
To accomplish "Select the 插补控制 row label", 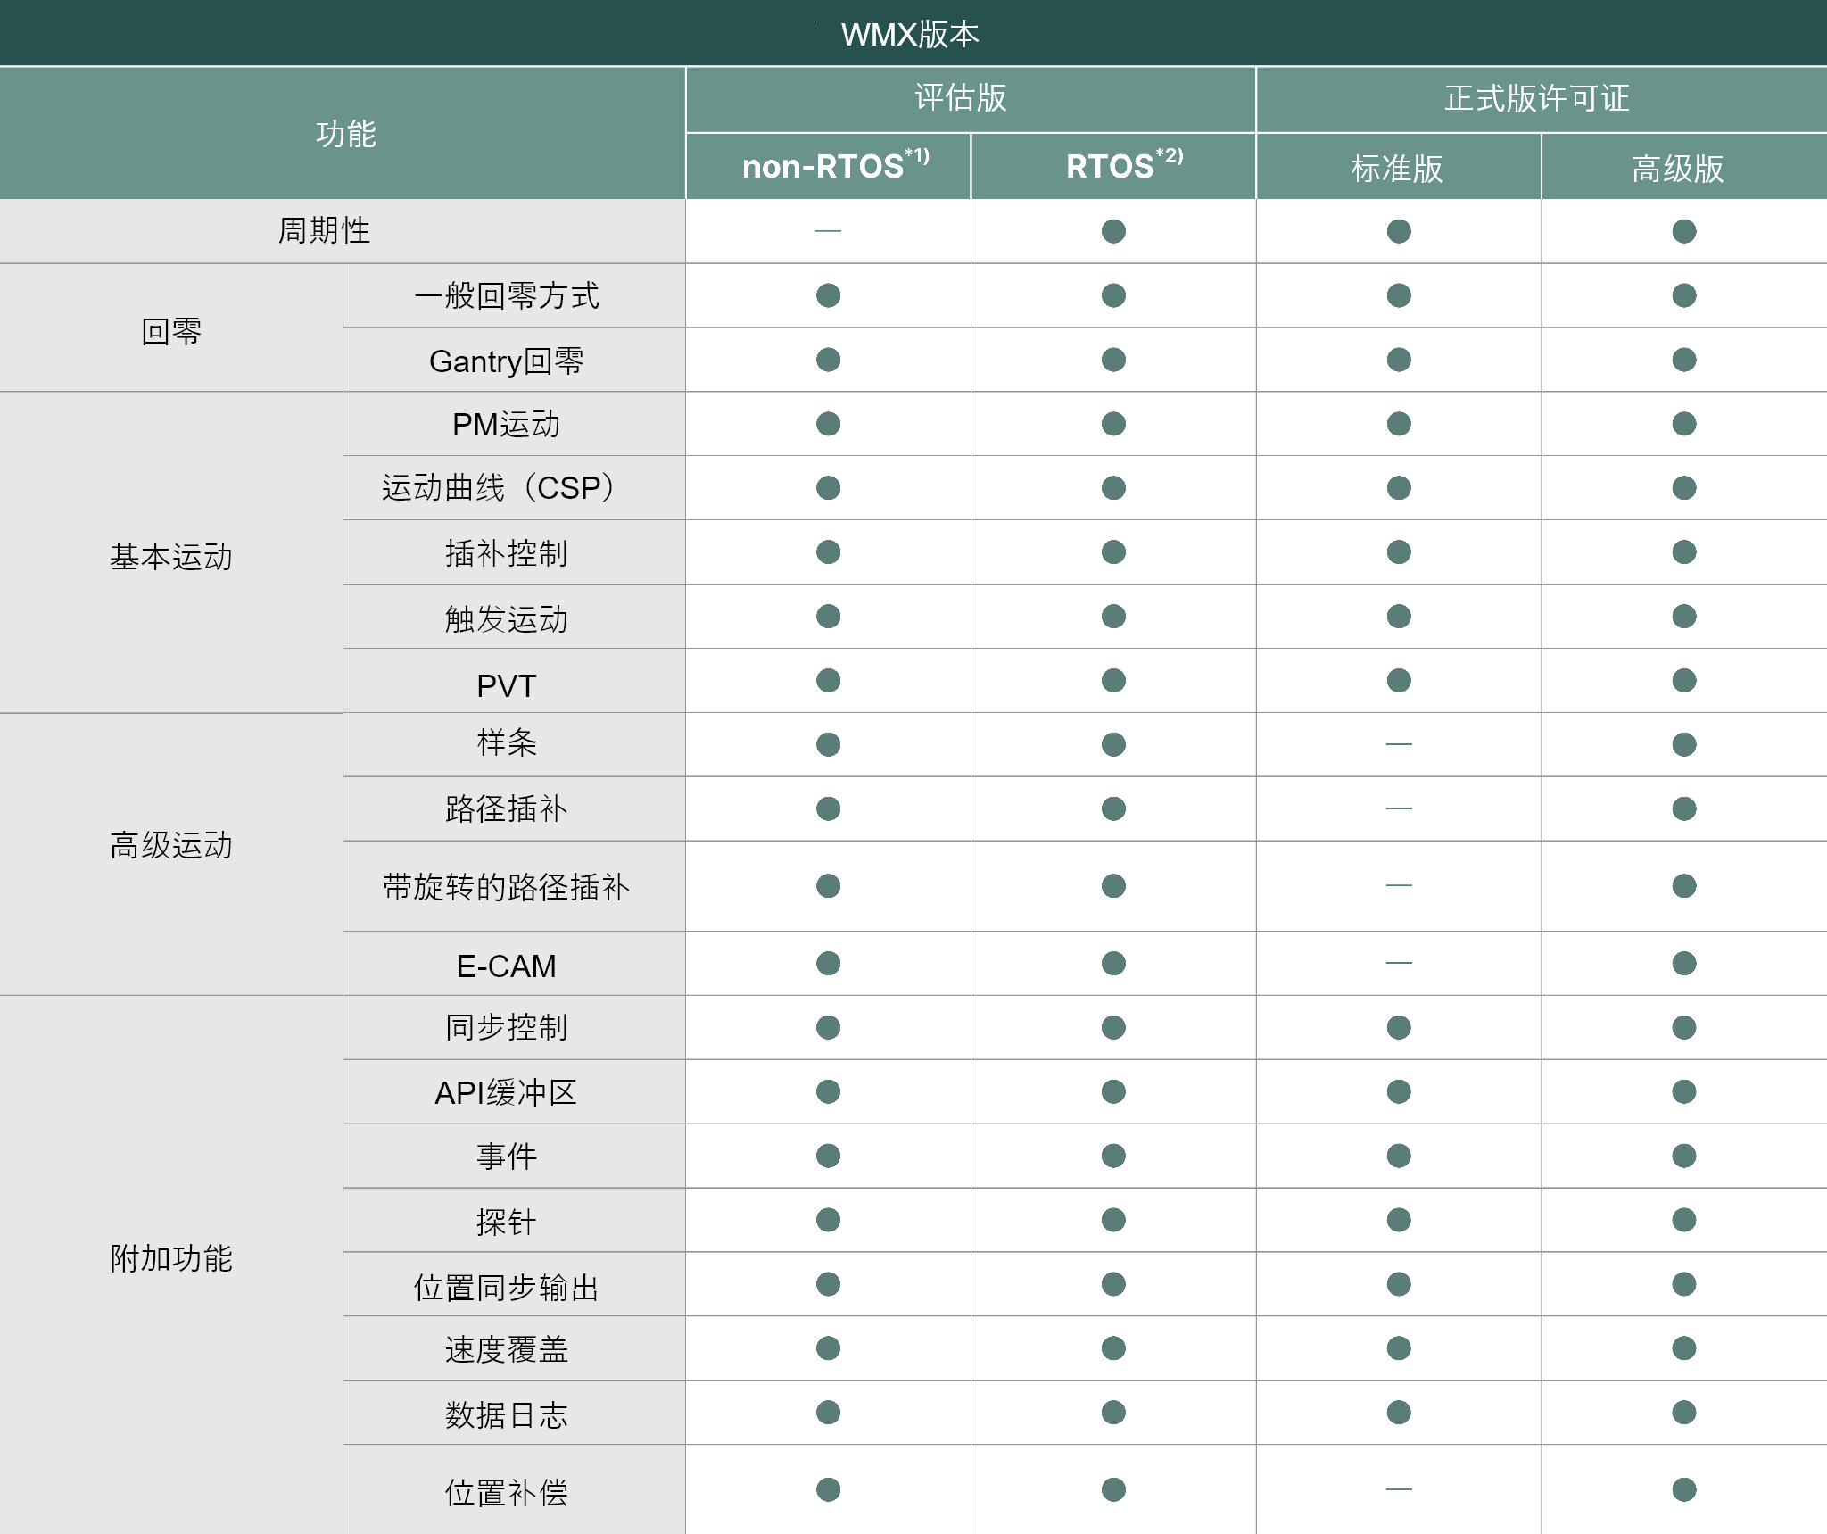I will [514, 552].
